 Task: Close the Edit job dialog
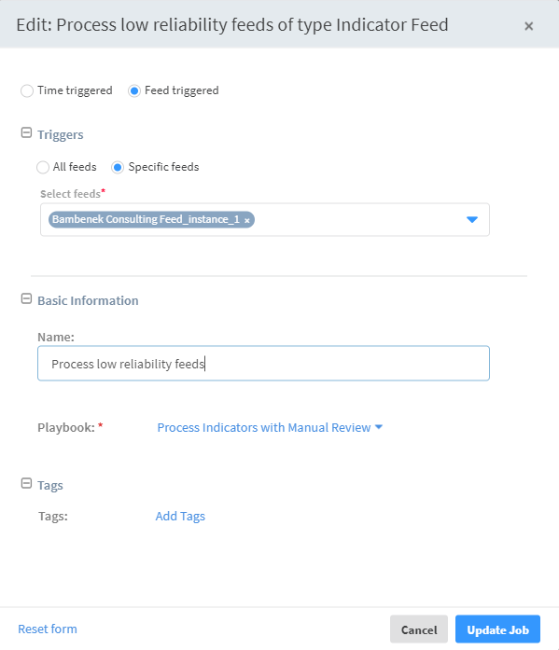[x=529, y=26]
